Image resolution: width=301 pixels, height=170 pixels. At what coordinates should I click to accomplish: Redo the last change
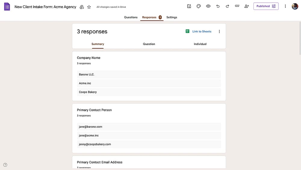228,6
